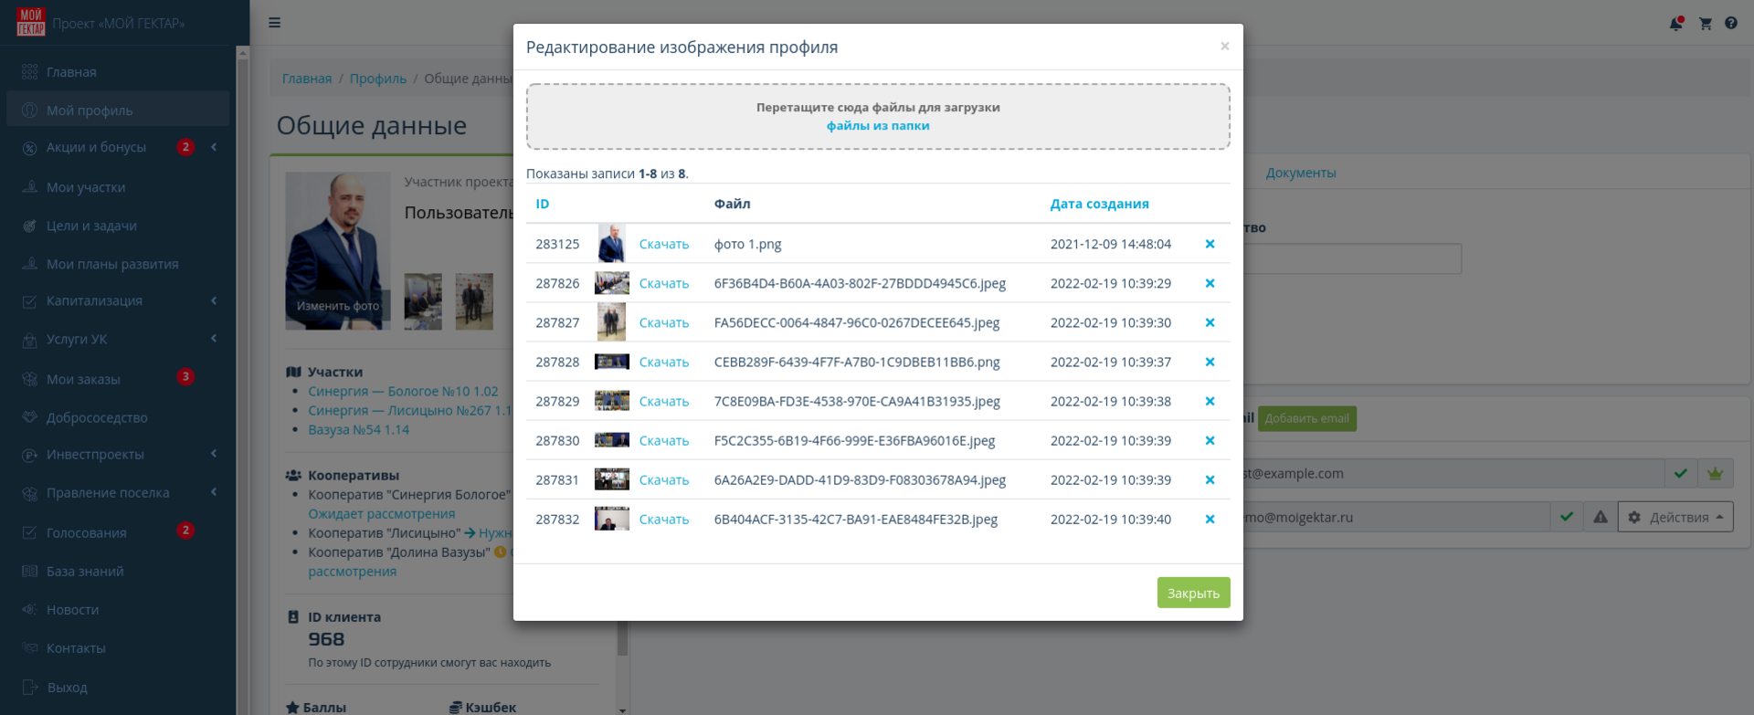Click file drop zone area
1754x715 pixels.
(x=878, y=117)
